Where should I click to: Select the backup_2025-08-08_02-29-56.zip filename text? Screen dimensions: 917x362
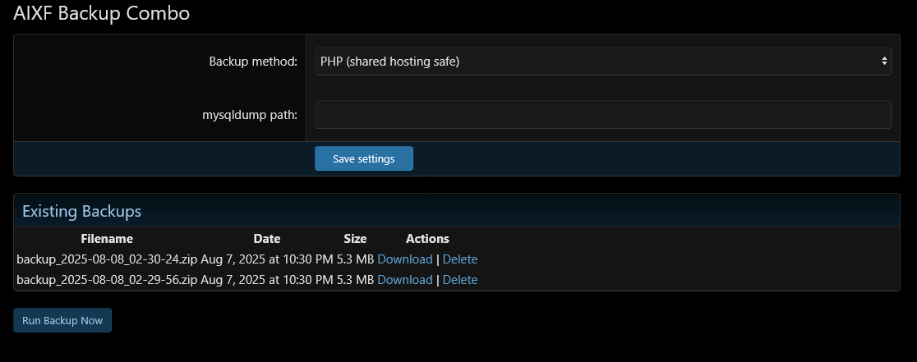[x=107, y=280]
